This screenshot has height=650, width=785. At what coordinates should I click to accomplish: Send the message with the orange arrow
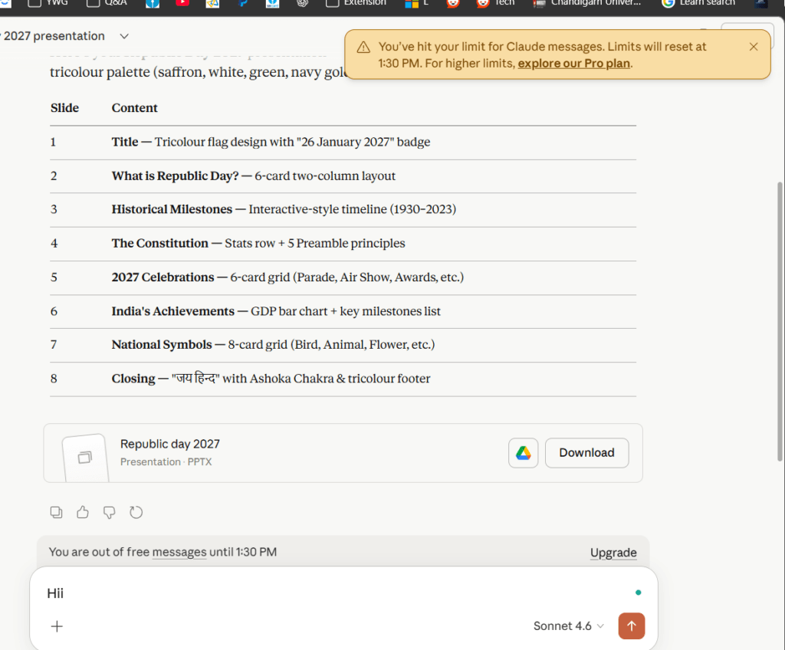click(632, 626)
